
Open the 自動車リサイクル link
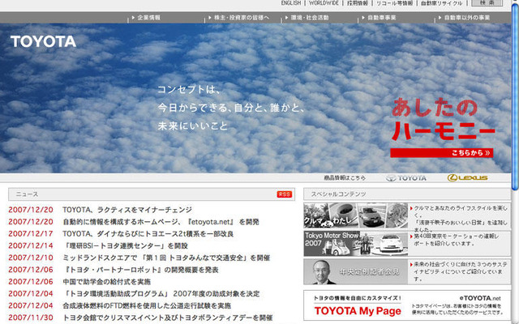441,3
